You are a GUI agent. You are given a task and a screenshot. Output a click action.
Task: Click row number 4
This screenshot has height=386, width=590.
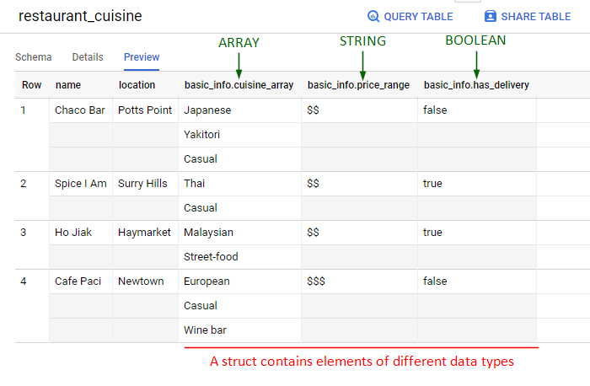24,281
